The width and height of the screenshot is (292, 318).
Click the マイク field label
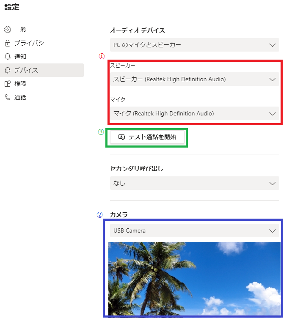(118, 99)
